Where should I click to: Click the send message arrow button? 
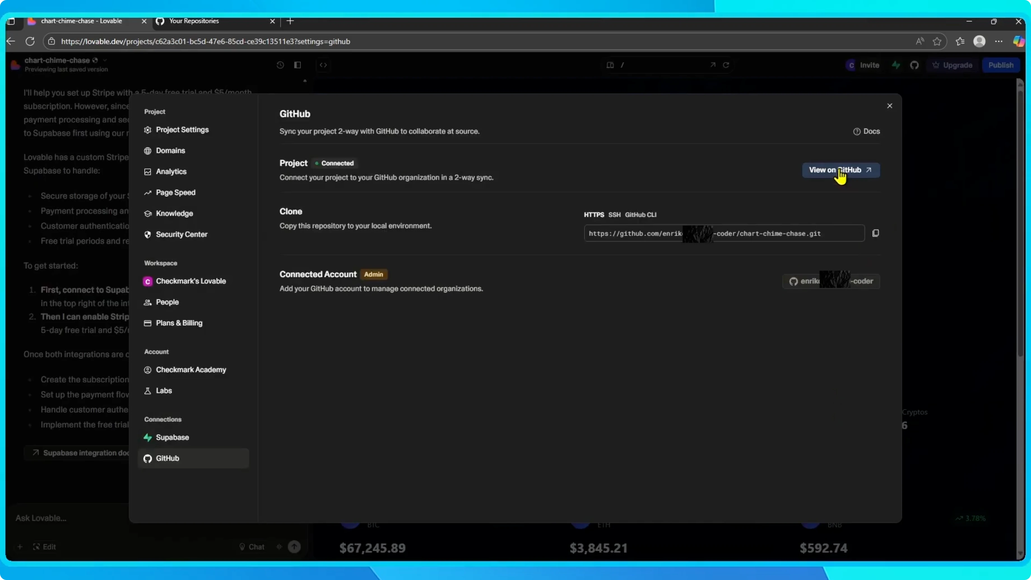[x=294, y=547]
